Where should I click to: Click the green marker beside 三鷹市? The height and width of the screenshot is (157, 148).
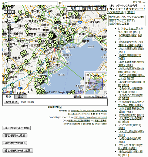(27, 32)
